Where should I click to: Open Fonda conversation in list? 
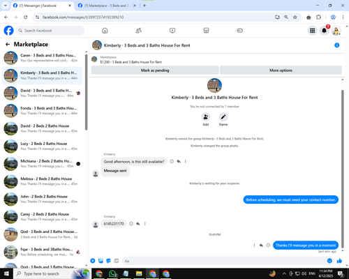tap(42, 111)
